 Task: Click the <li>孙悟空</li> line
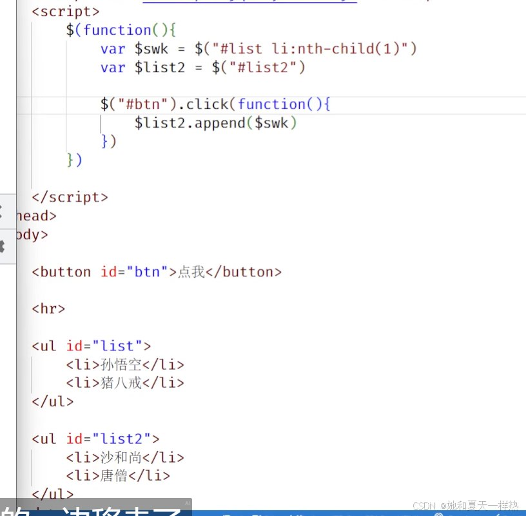pos(125,365)
